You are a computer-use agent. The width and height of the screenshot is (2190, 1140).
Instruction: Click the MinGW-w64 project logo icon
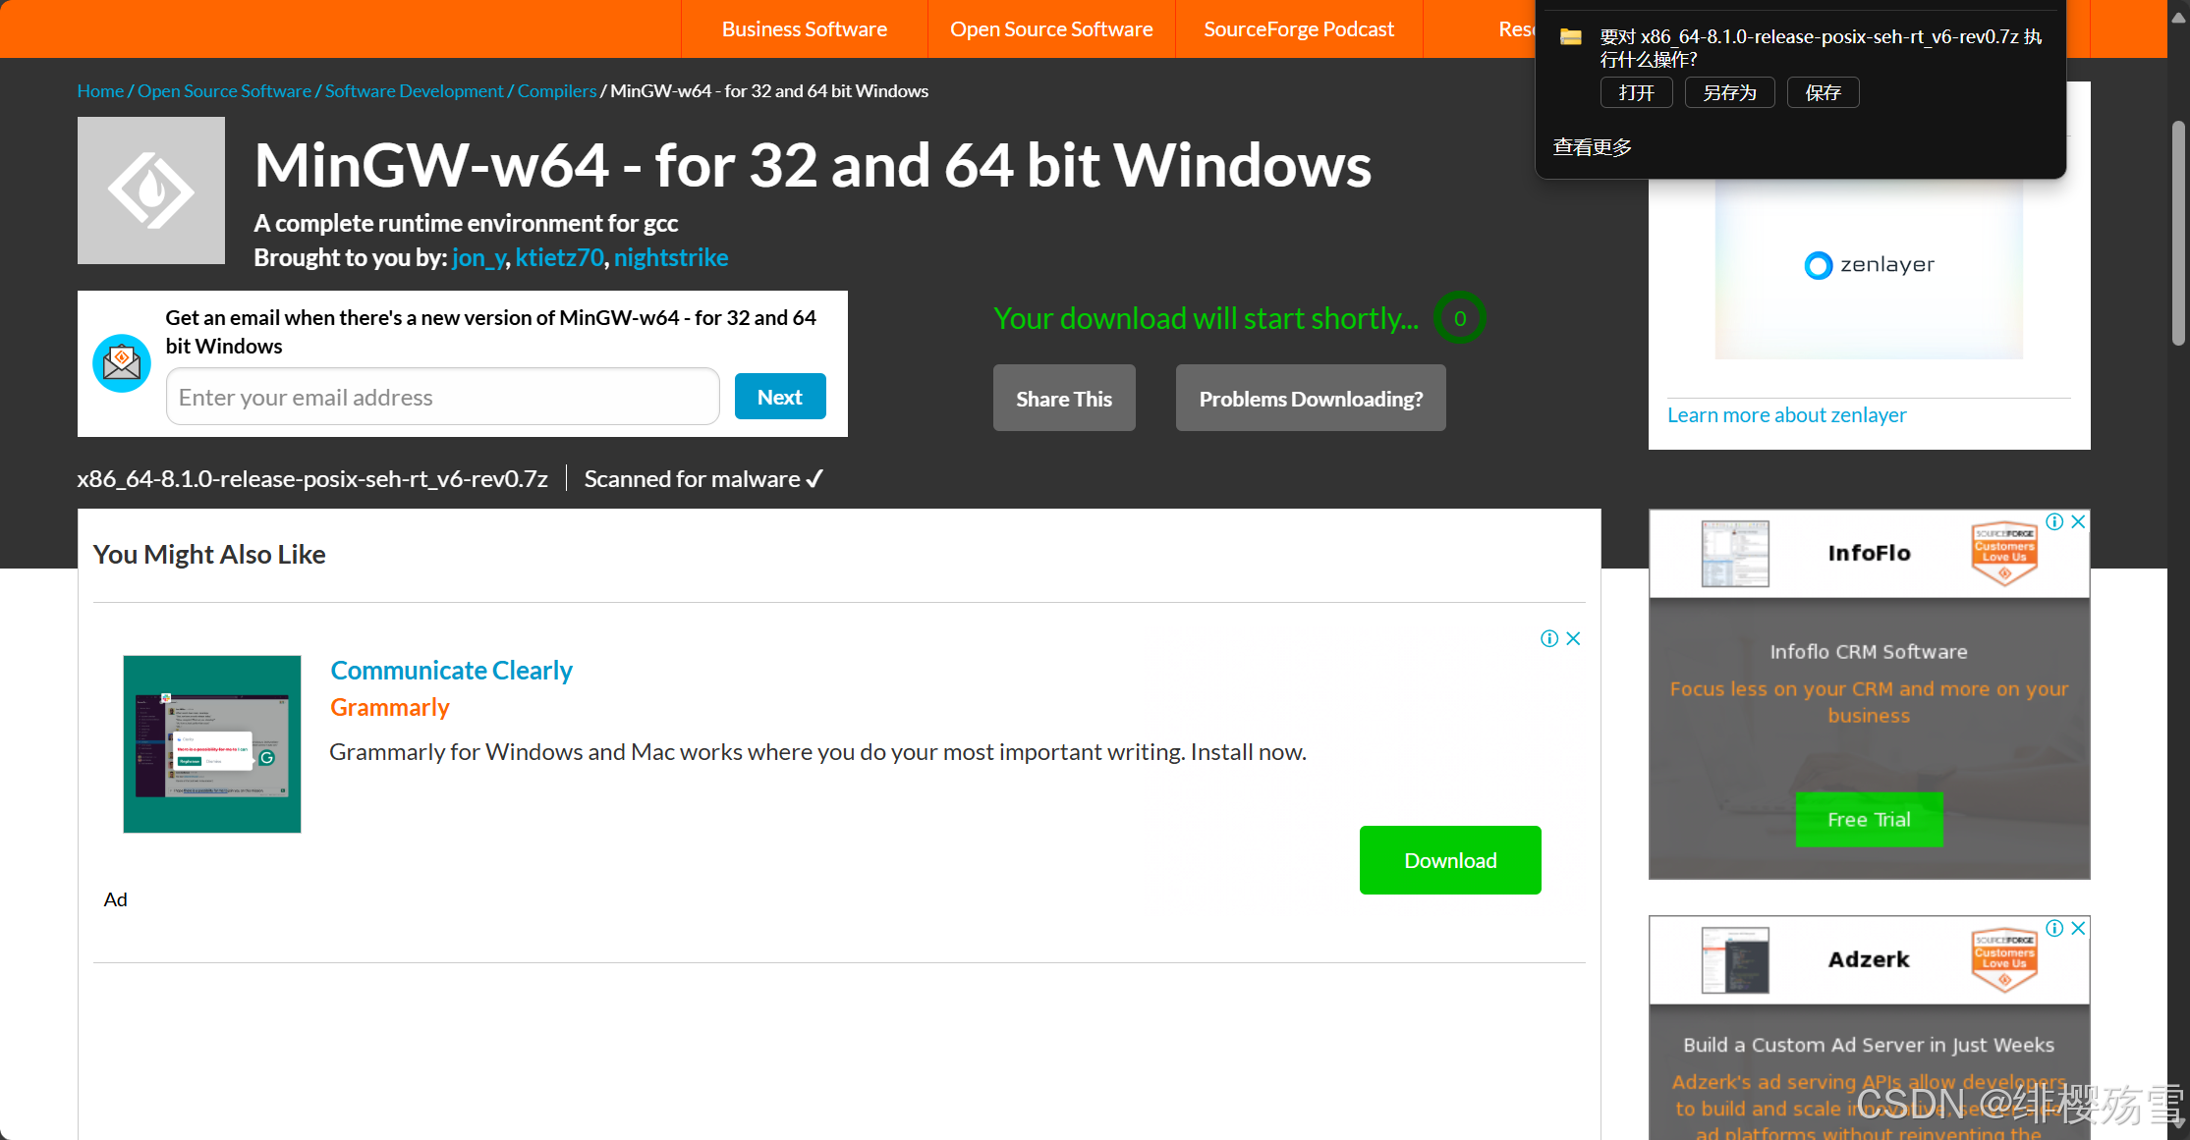(x=151, y=190)
